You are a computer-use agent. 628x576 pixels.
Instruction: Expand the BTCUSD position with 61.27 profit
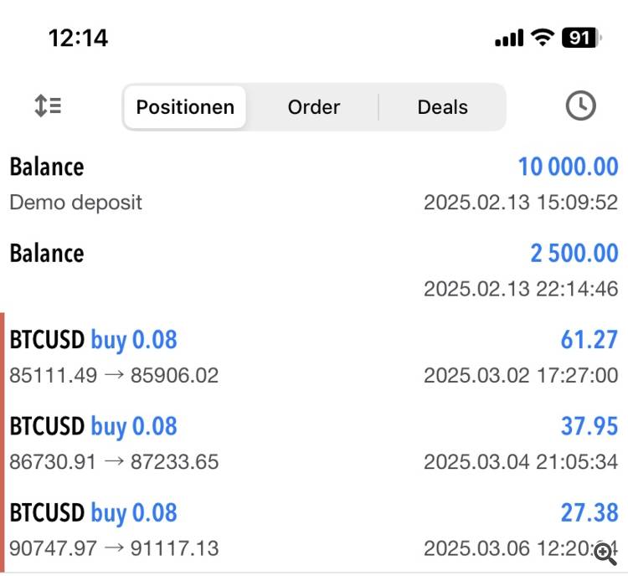[314, 356]
